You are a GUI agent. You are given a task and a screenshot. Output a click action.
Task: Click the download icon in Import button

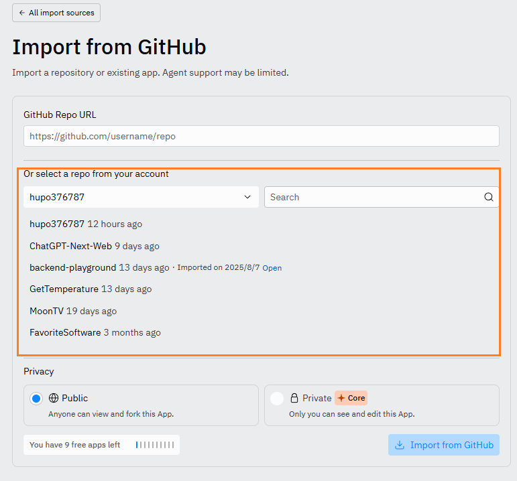pyautogui.click(x=400, y=445)
